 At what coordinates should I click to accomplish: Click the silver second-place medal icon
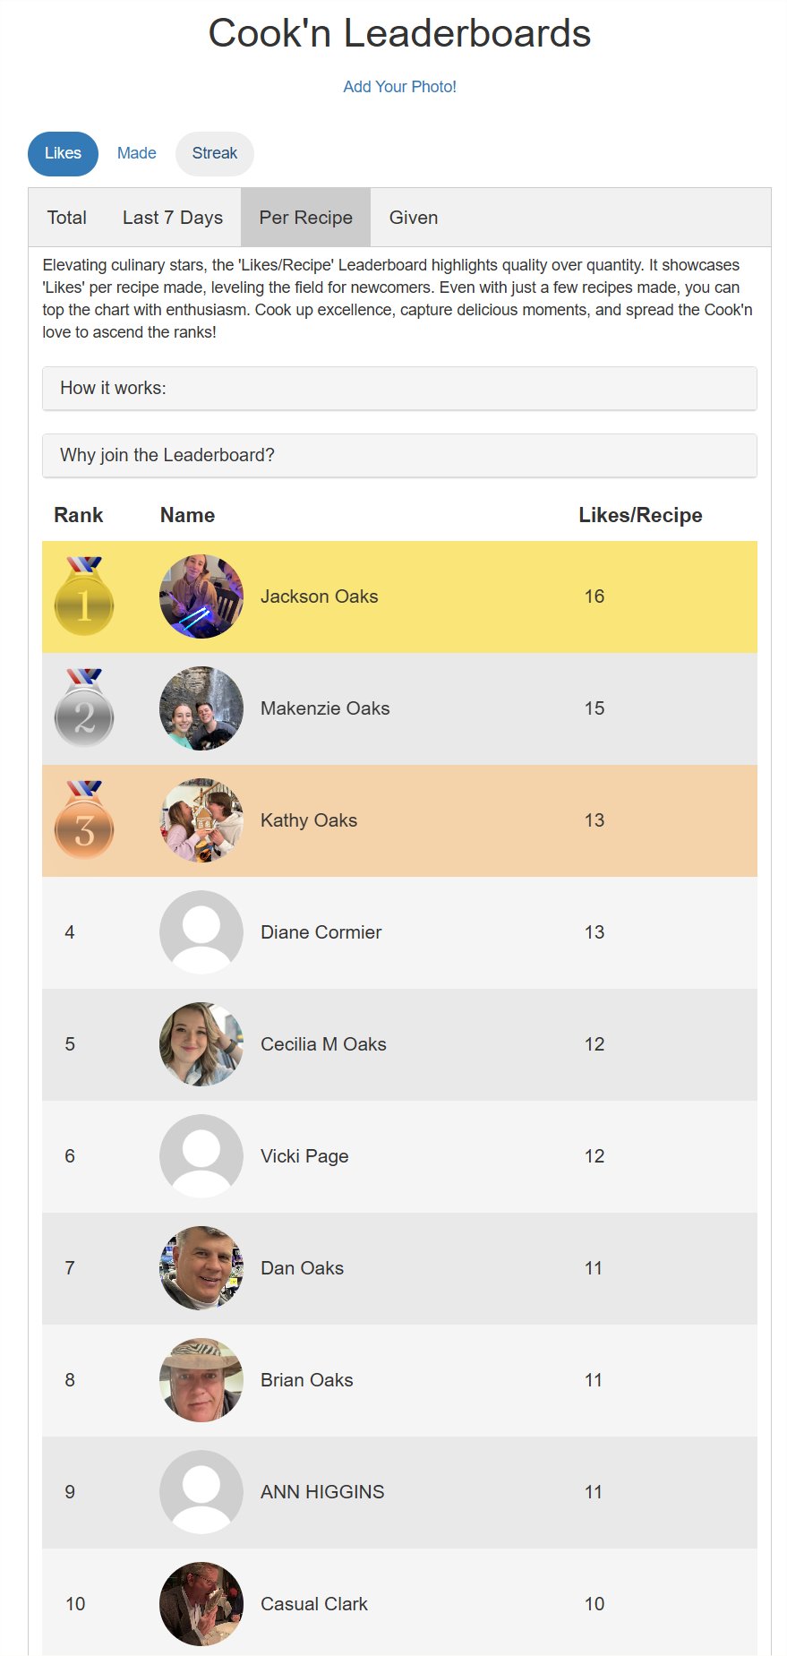[x=84, y=708]
